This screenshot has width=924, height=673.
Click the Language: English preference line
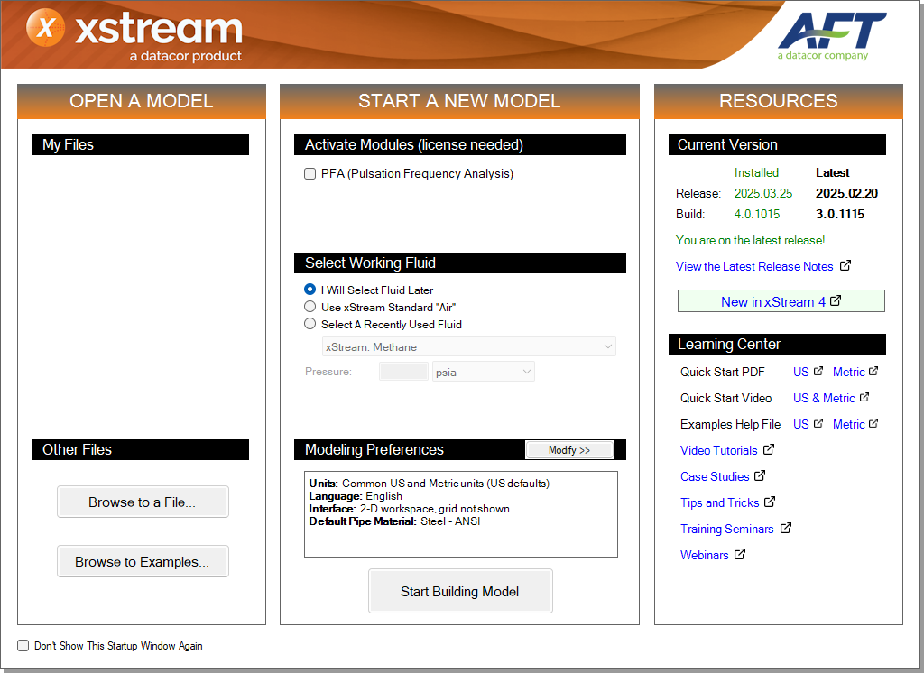[x=356, y=496]
